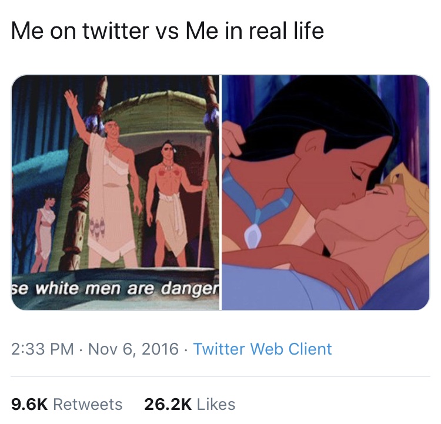Image resolution: width=441 pixels, height=424 pixels.
Task: Click the words 'Me in real life'
Action: pos(255,31)
